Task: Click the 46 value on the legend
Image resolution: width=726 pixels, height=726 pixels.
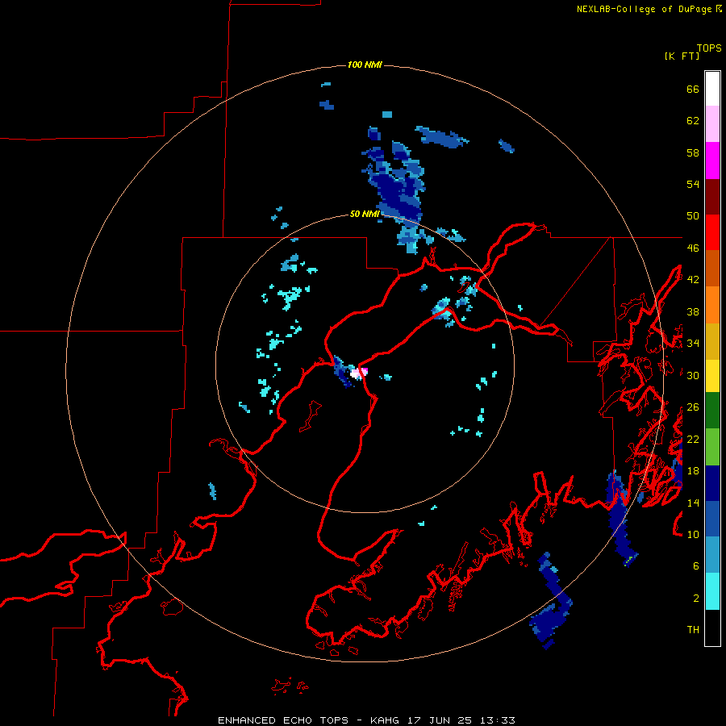Action: (693, 248)
